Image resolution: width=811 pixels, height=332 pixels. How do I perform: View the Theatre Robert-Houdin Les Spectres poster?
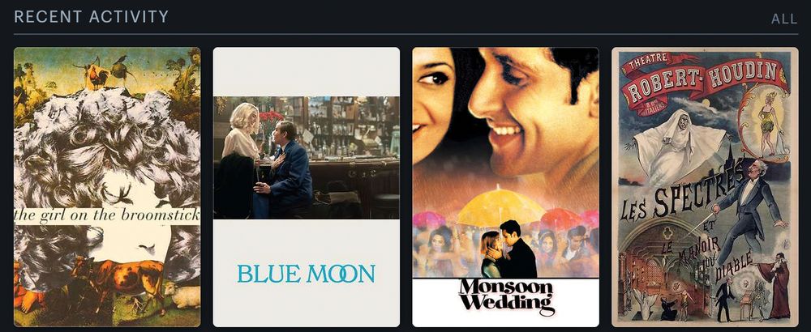705,187
